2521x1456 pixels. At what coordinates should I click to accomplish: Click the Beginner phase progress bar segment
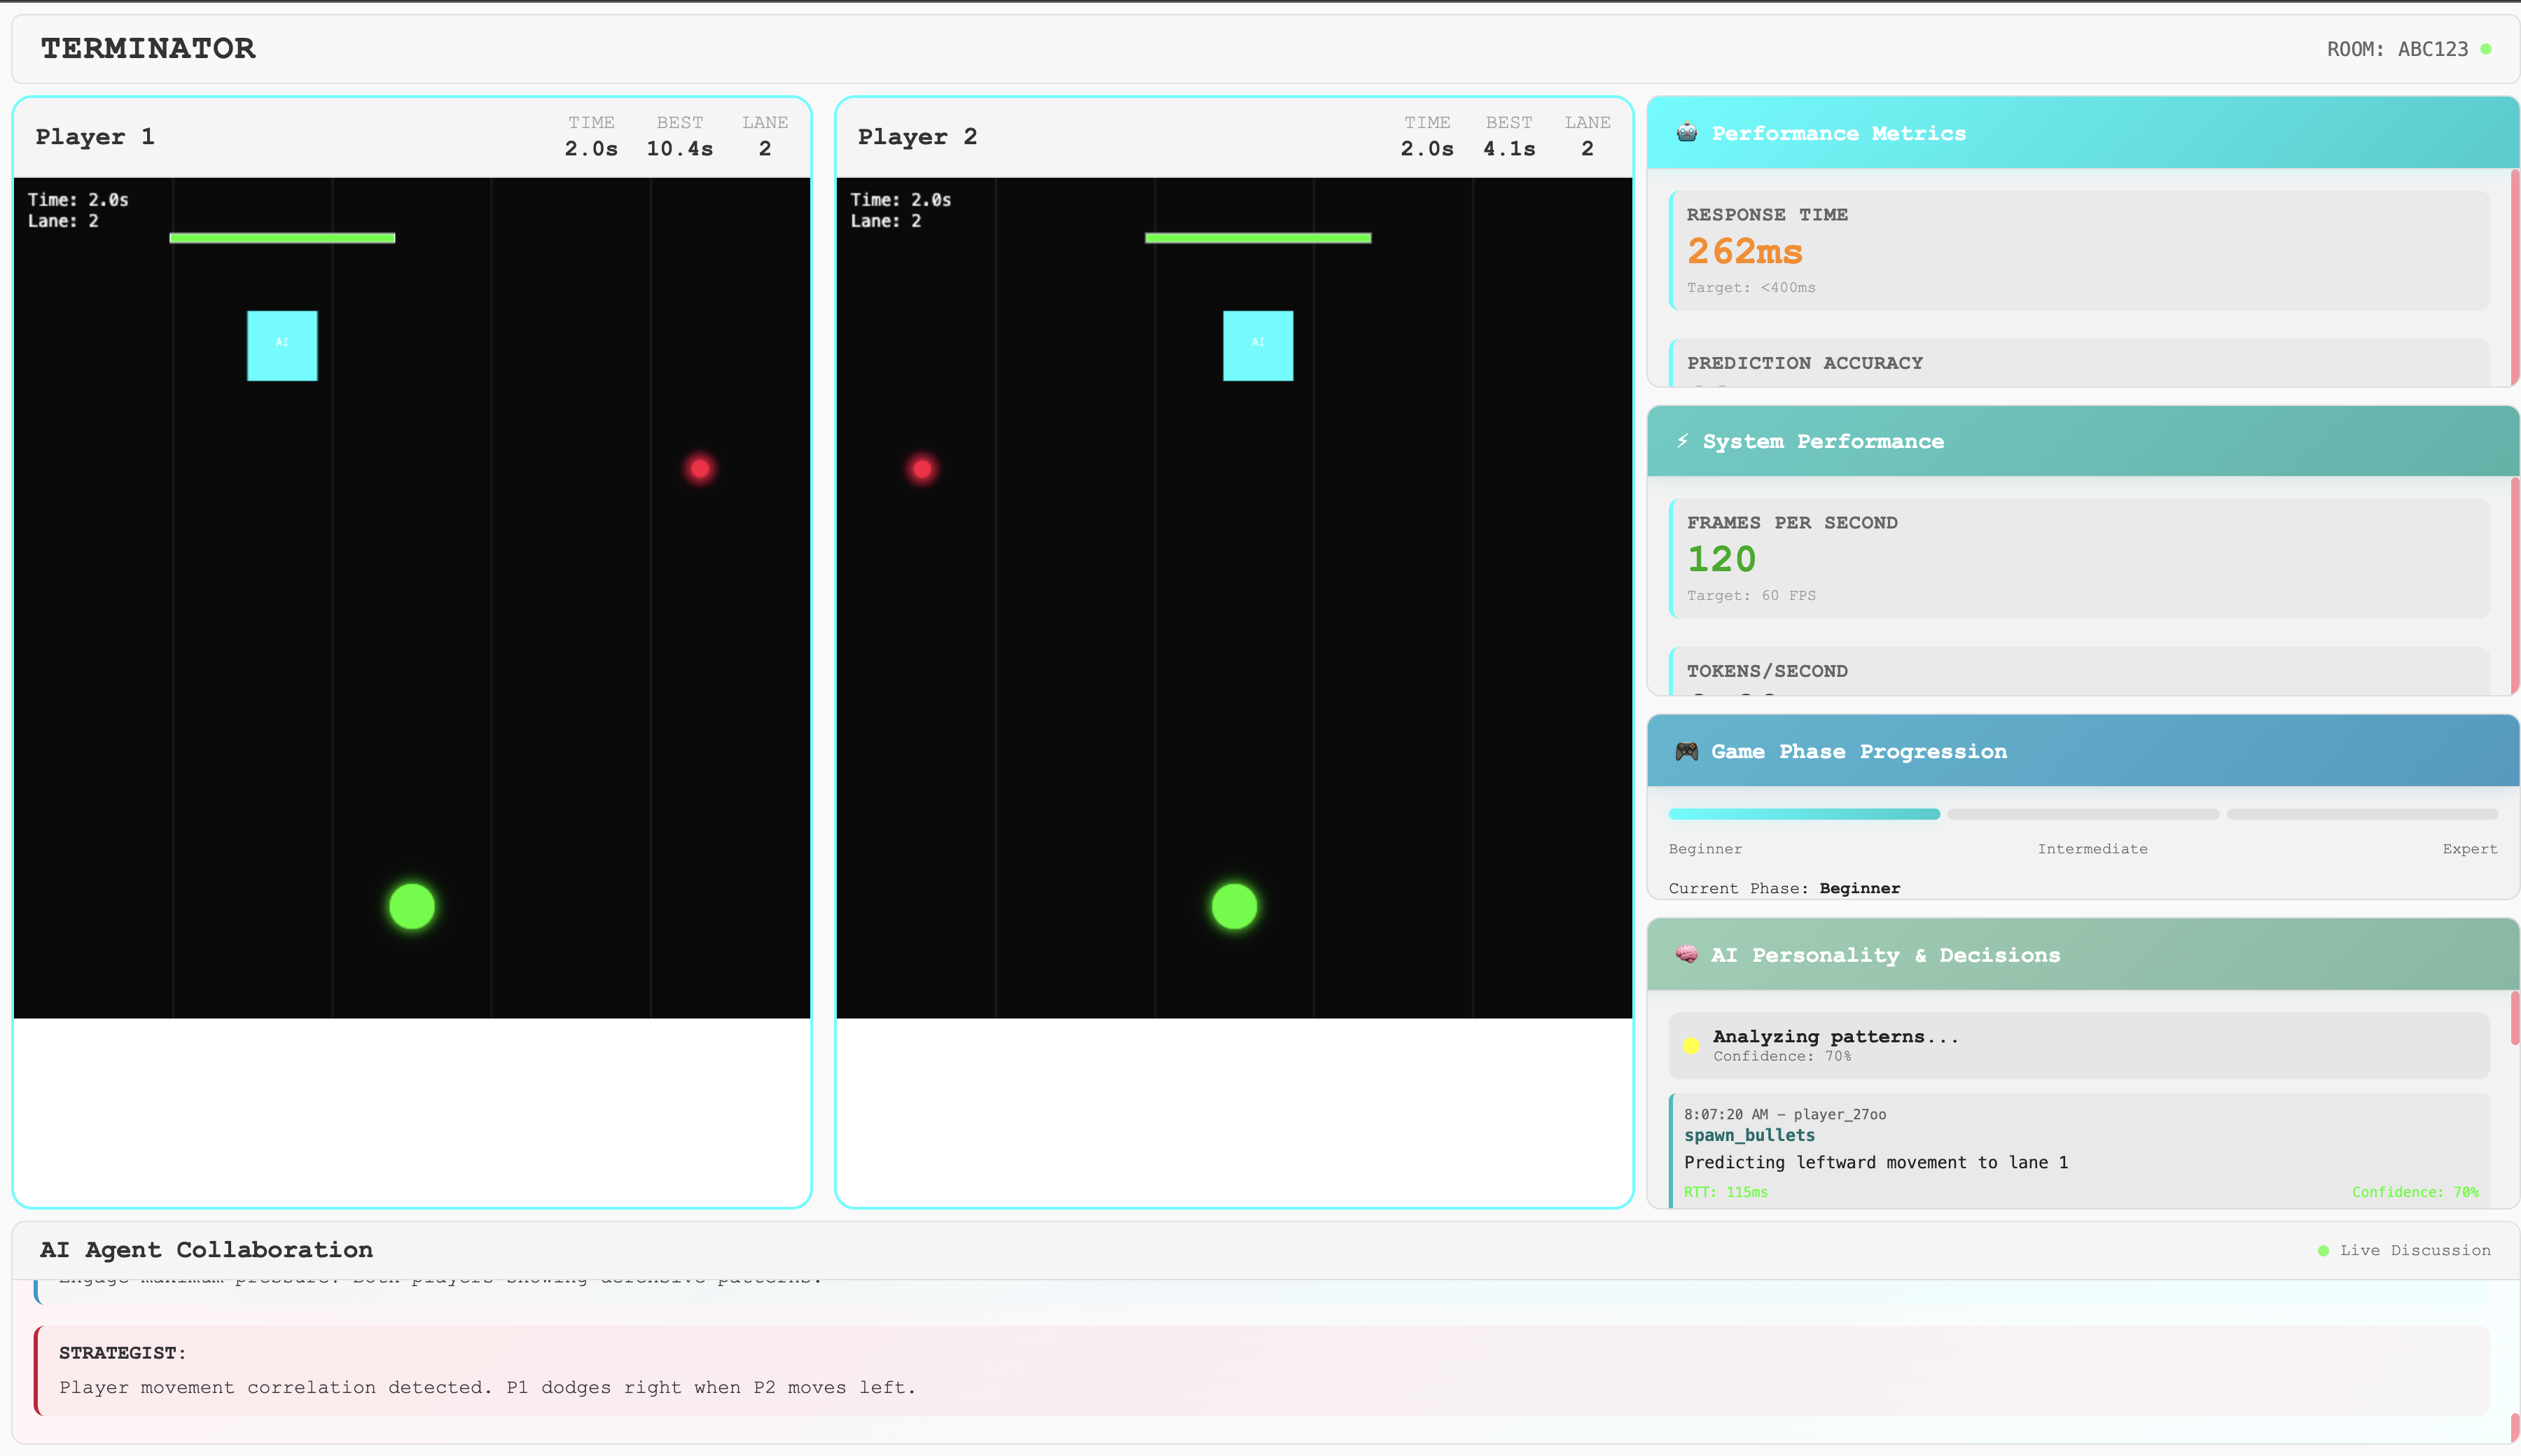pos(1804,814)
